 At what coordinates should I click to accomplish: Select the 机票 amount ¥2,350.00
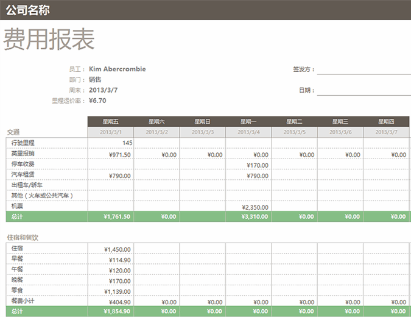coord(248,207)
